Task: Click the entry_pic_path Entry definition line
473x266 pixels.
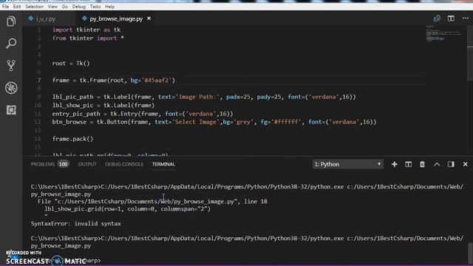Action: (x=143, y=114)
